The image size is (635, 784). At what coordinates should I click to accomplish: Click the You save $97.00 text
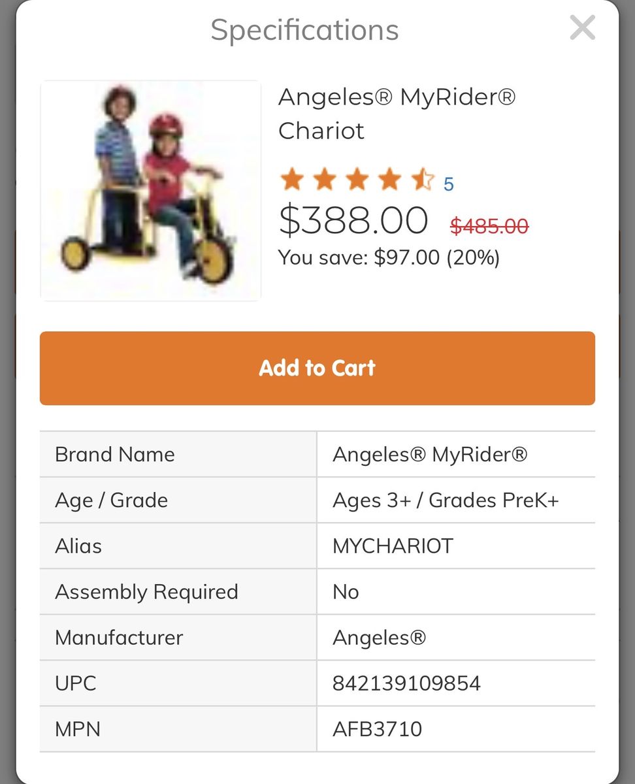click(389, 257)
